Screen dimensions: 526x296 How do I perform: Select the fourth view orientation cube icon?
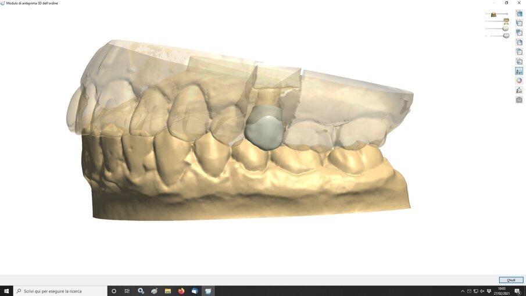[519, 42]
